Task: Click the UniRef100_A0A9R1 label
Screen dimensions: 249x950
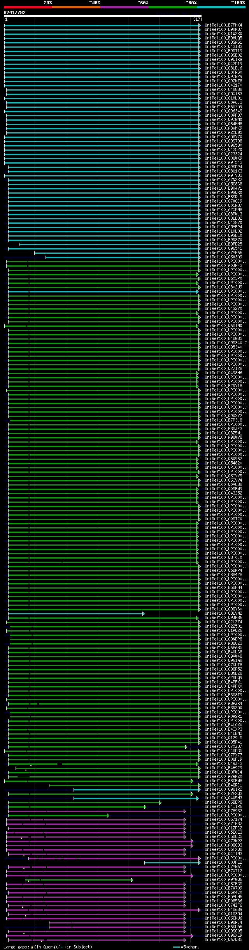Action: coord(223,717)
